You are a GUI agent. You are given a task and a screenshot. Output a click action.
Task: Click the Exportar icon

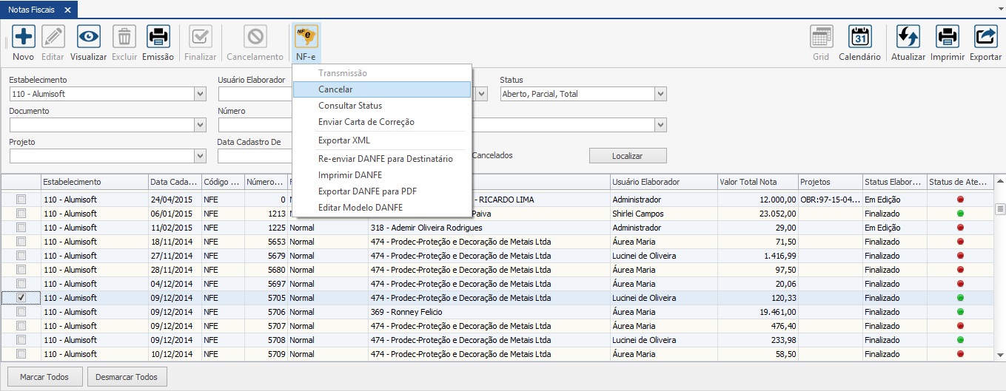[985, 36]
